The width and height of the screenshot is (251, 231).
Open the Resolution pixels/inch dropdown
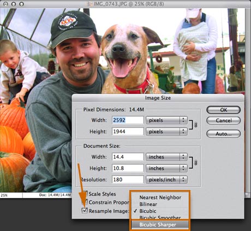[x=166, y=180]
